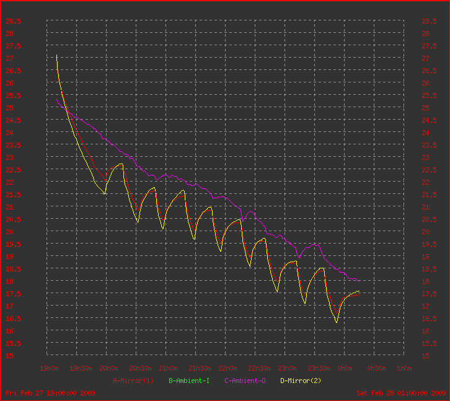The height and width of the screenshot is (401, 450).
Task: Click the end date 'Sat Feb 28 01:00:00 2009'
Action: (401, 393)
